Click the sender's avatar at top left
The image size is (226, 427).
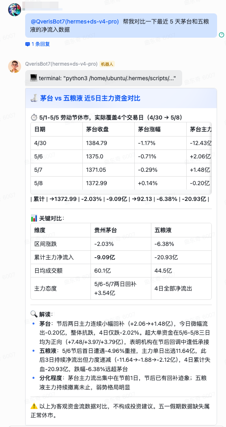point(15,10)
